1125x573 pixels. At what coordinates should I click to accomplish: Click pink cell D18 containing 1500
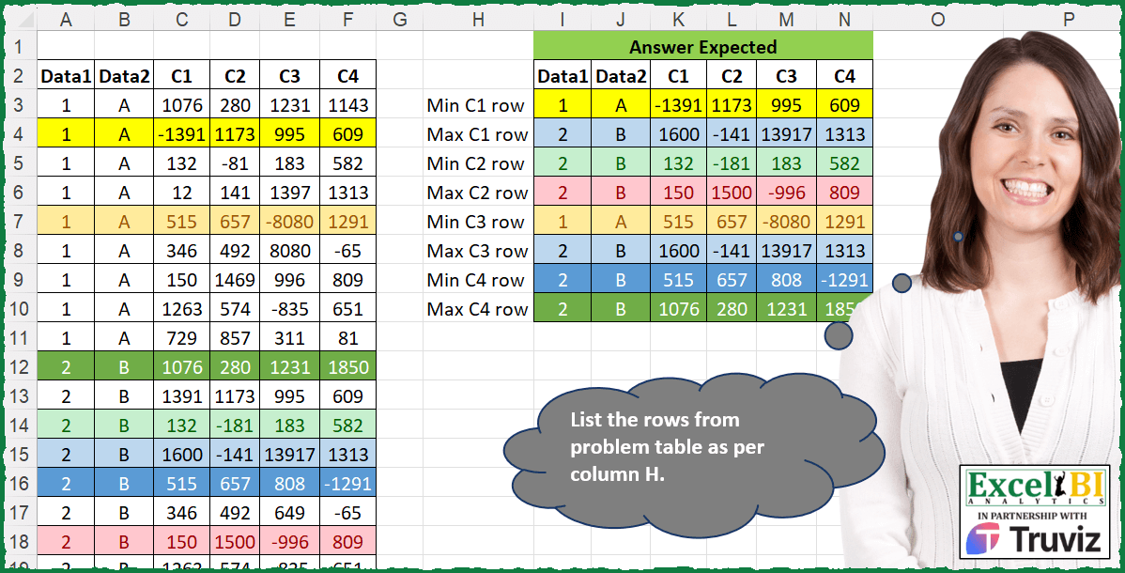click(x=235, y=541)
